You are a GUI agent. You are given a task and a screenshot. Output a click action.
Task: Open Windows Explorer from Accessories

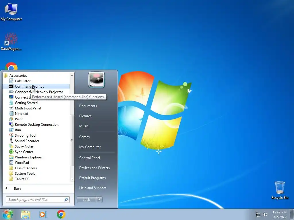pyautogui.click(x=36, y=157)
